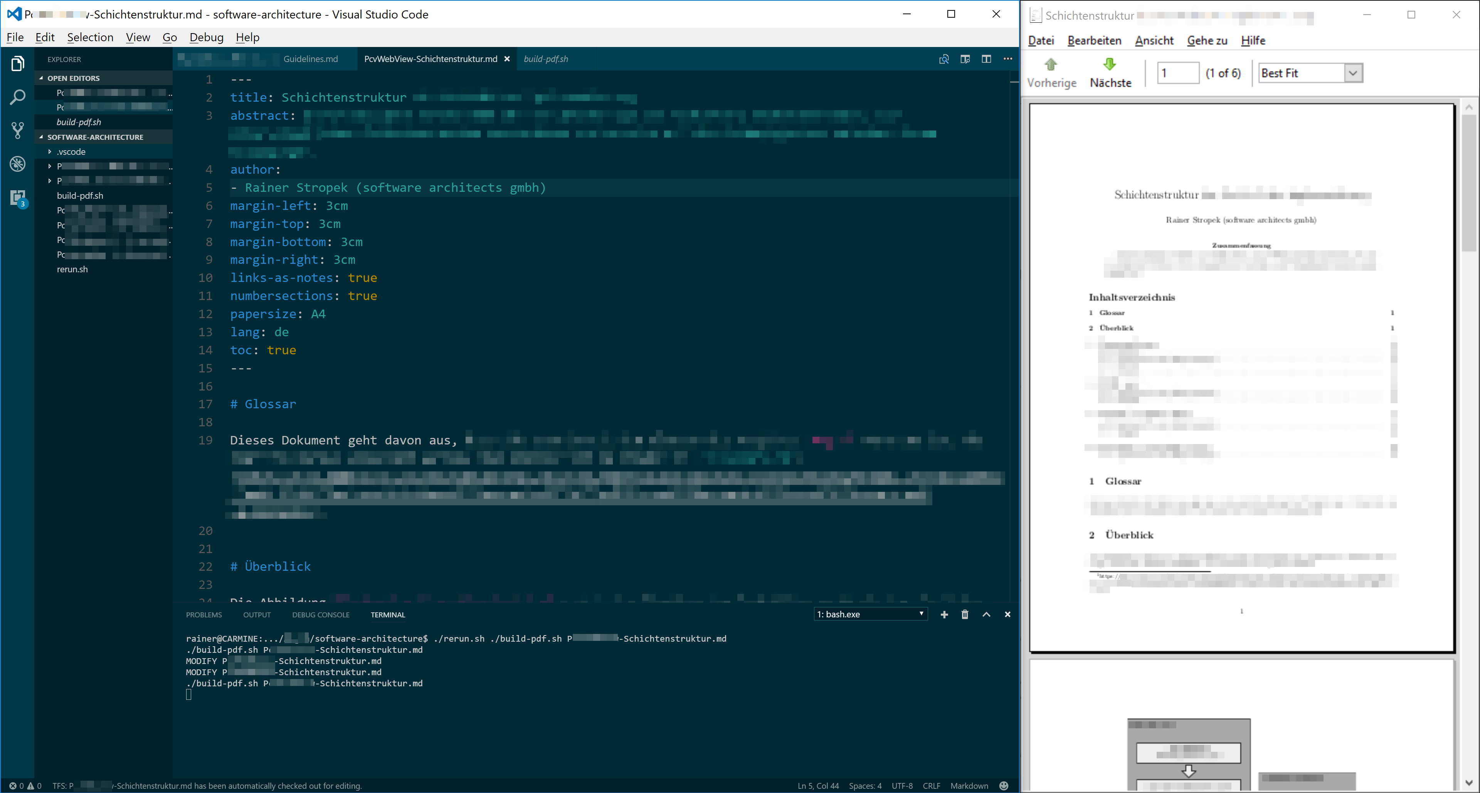The image size is (1480, 793).
Task: Open the Edit menu in VS Code
Action: [x=45, y=37]
